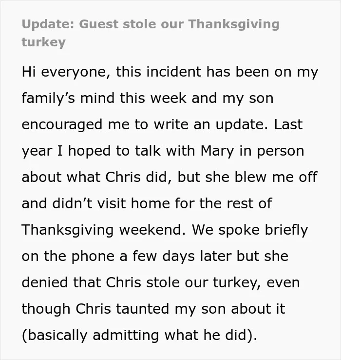Click the word "encouraged" in the paragraph
This screenshot has width=341, height=360.
[62, 125]
